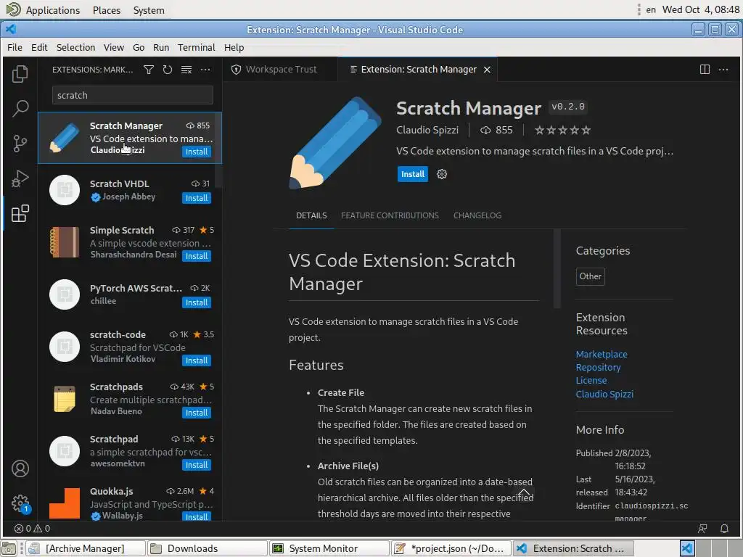Install the Quokka.js extension

(x=196, y=516)
